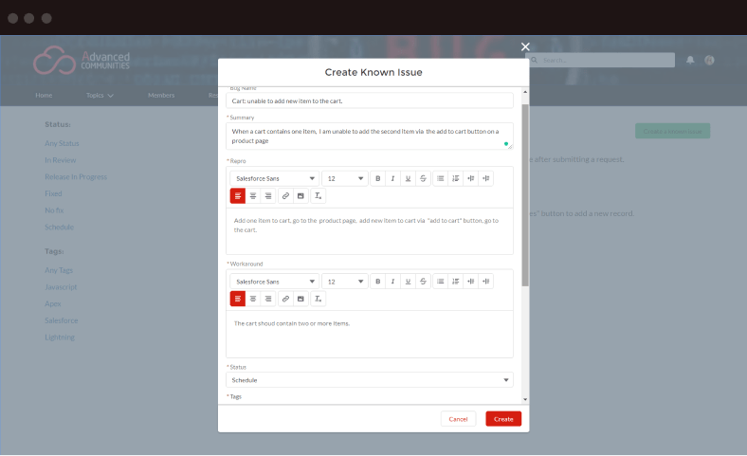Filter by In Review status
Screen dimensions: 747x456
61,160
